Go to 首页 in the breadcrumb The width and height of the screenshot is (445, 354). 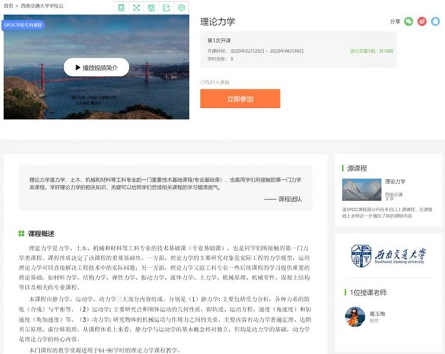(x=8, y=5)
